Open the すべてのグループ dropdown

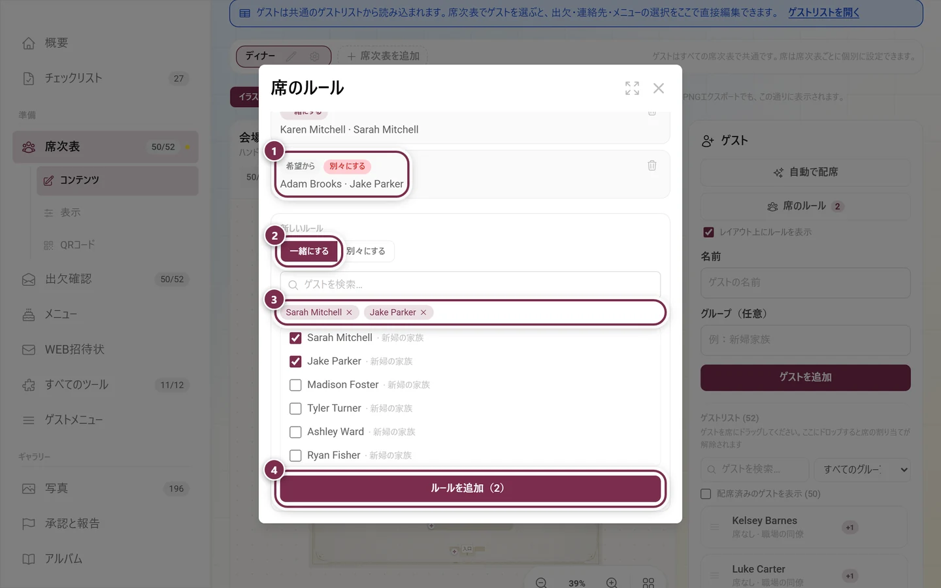pyautogui.click(x=863, y=470)
